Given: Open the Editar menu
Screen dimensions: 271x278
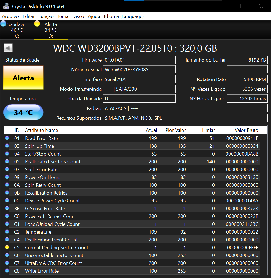Looking at the screenshot, I should coord(28,16).
